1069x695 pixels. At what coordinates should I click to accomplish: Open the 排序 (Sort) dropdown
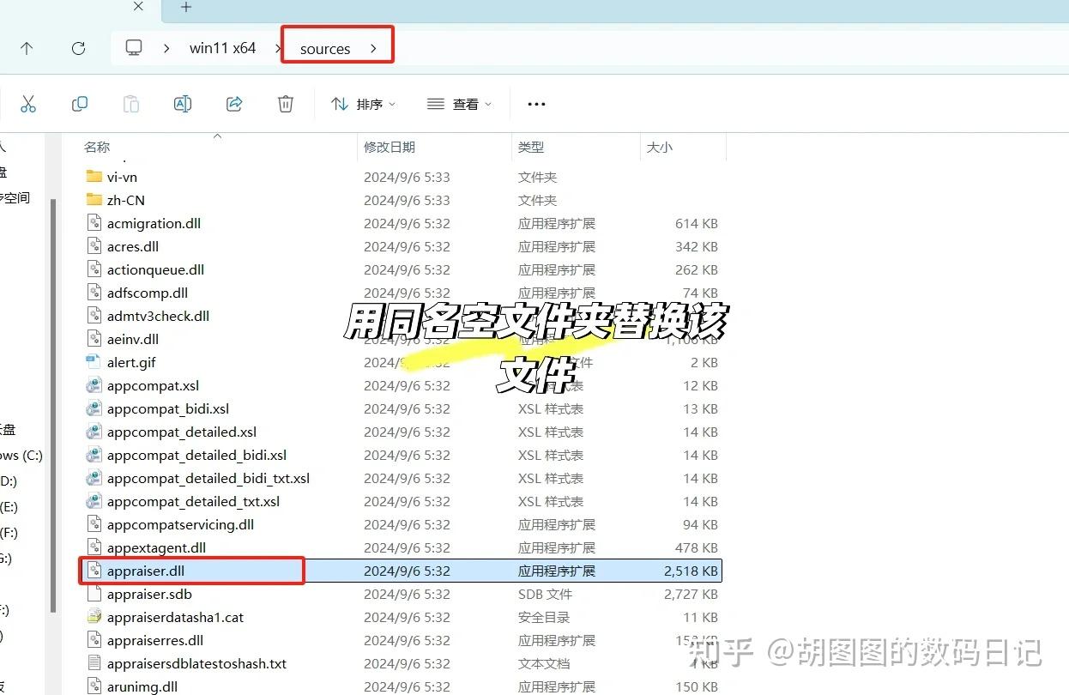pos(364,103)
